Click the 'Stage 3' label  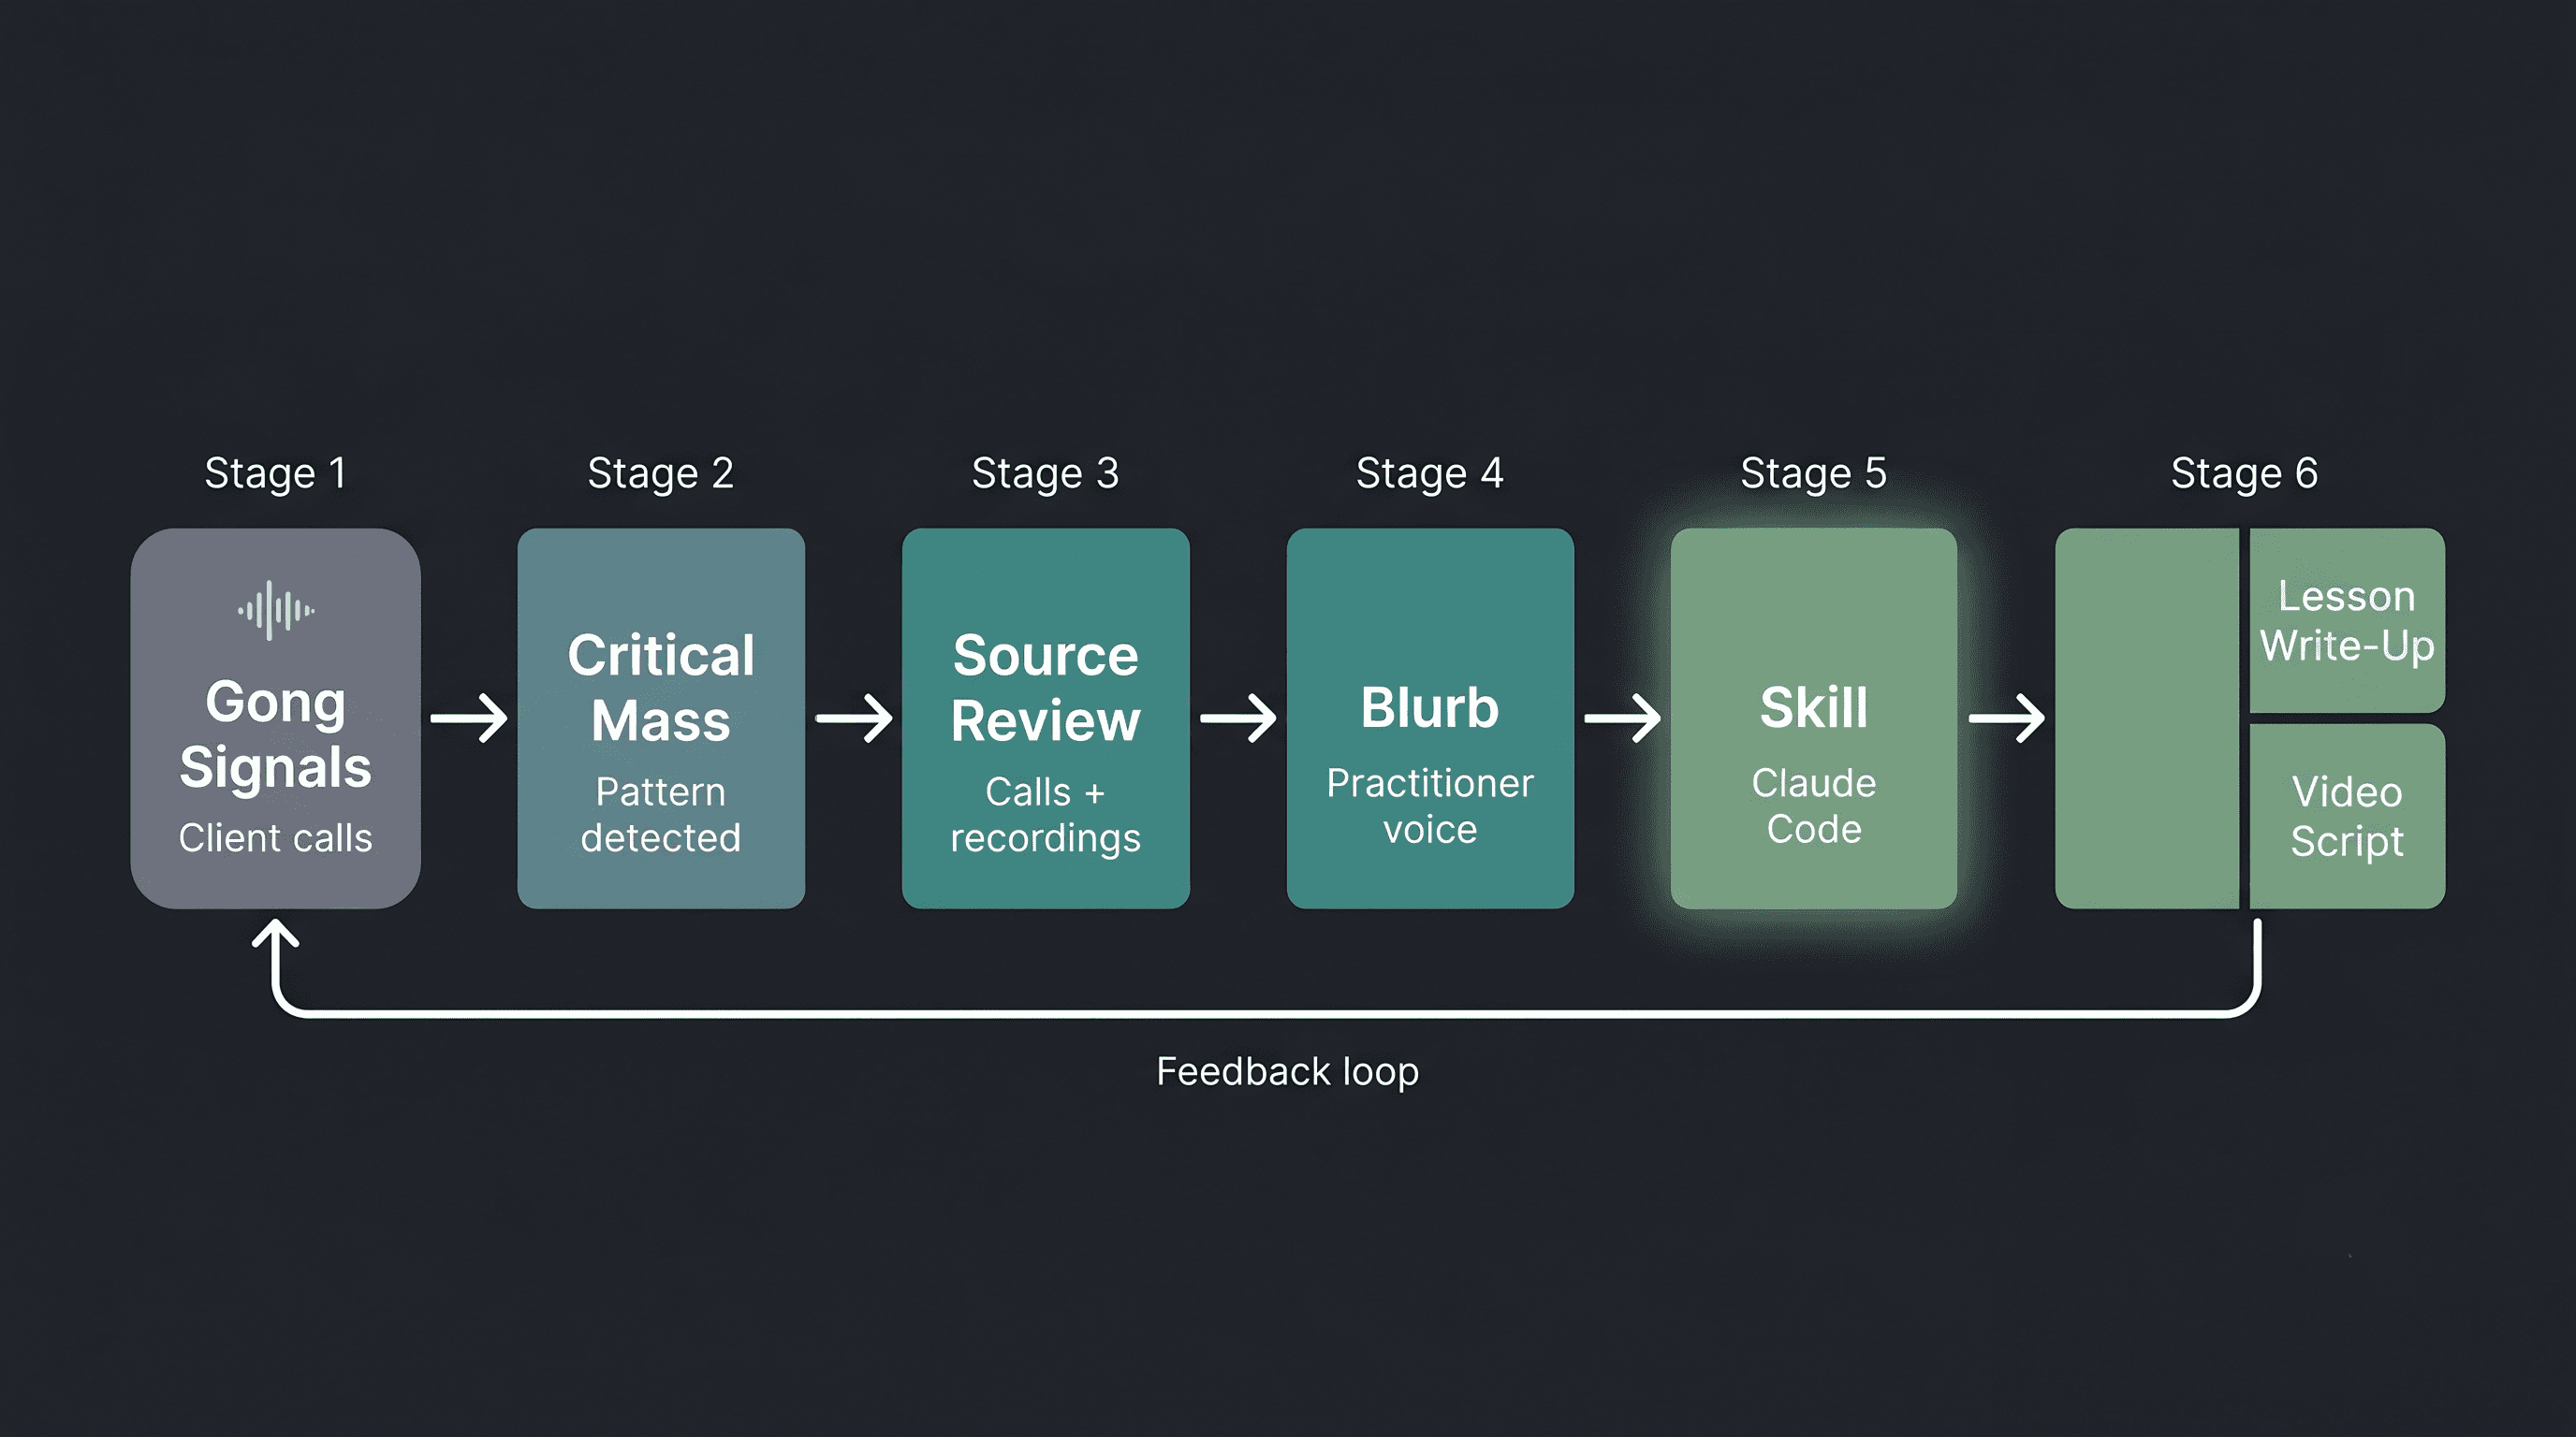pyautogui.click(x=1046, y=473)
